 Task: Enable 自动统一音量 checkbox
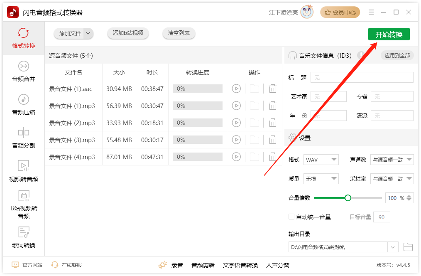coord(291,217)
